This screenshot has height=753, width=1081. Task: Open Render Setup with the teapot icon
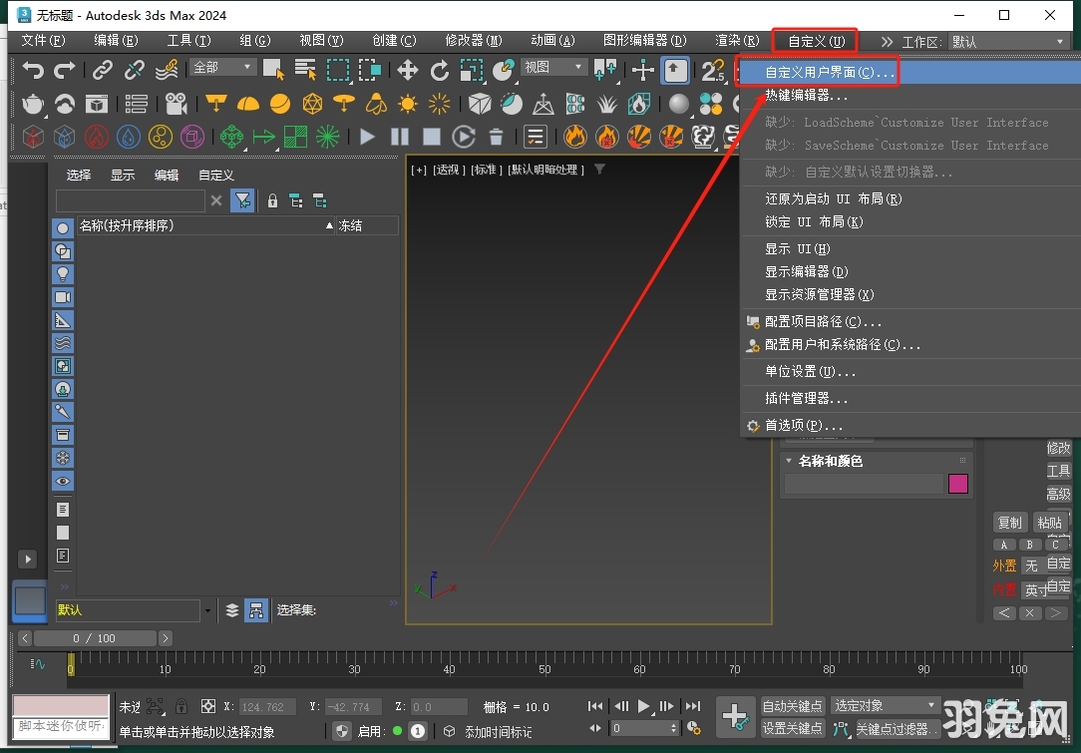pyautogui.click(x=33, y=103)
